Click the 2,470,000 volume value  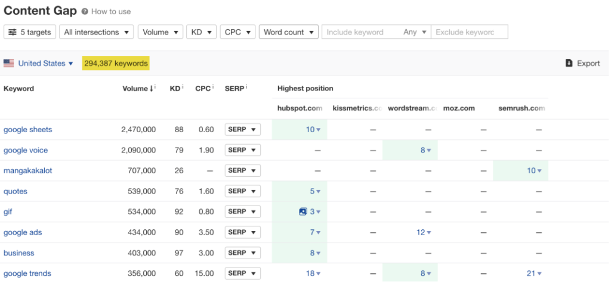coord(138,130)
